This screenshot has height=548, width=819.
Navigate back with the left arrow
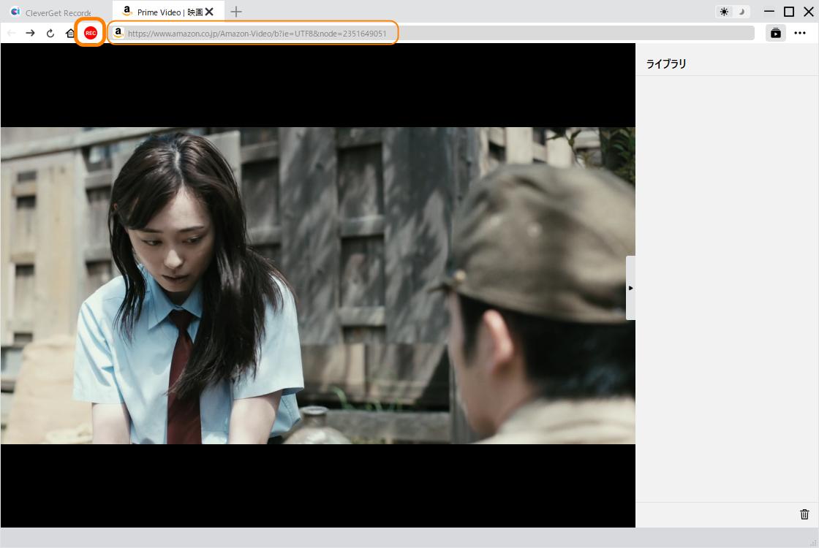click(x=11, y=33)
